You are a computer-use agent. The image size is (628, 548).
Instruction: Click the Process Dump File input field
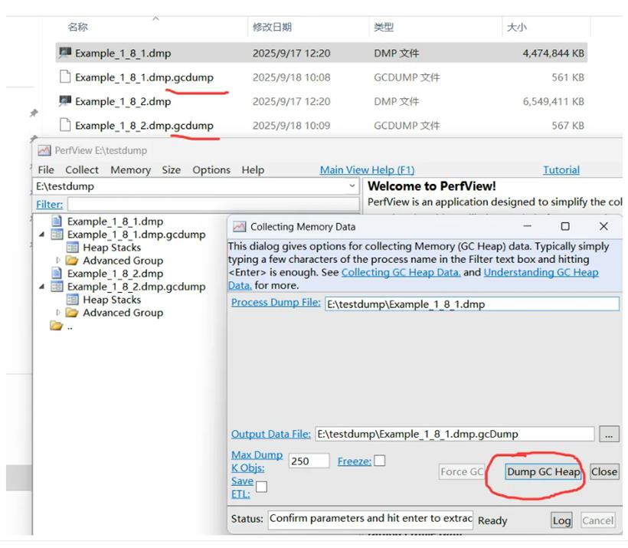pos(472,304)
